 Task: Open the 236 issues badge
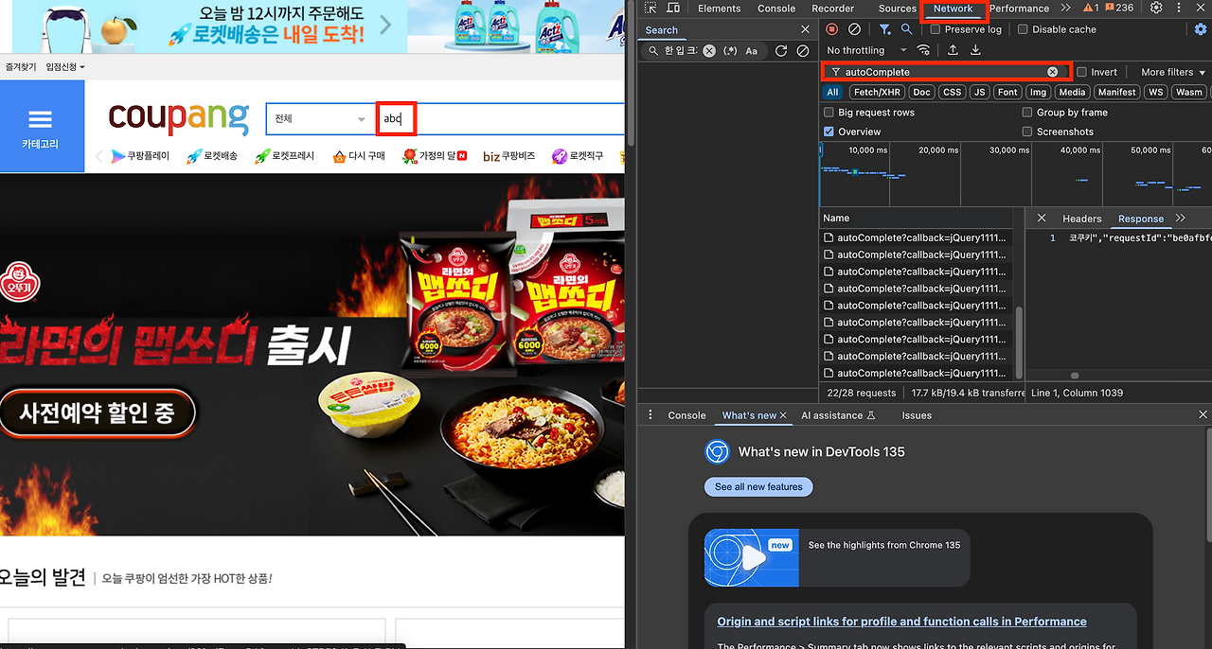(1118, 8)
